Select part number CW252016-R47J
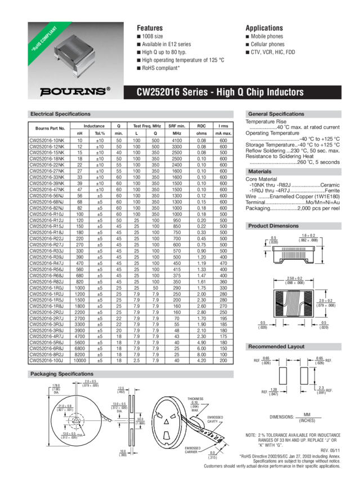This screenshot has height=479, width=363. coord(47,263)
